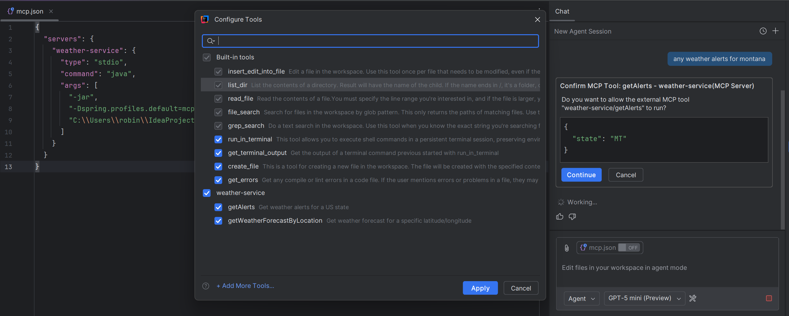Cancel the MCP tool confirmation
Viewport: 789px width, 316px height.
coord(626,175)
